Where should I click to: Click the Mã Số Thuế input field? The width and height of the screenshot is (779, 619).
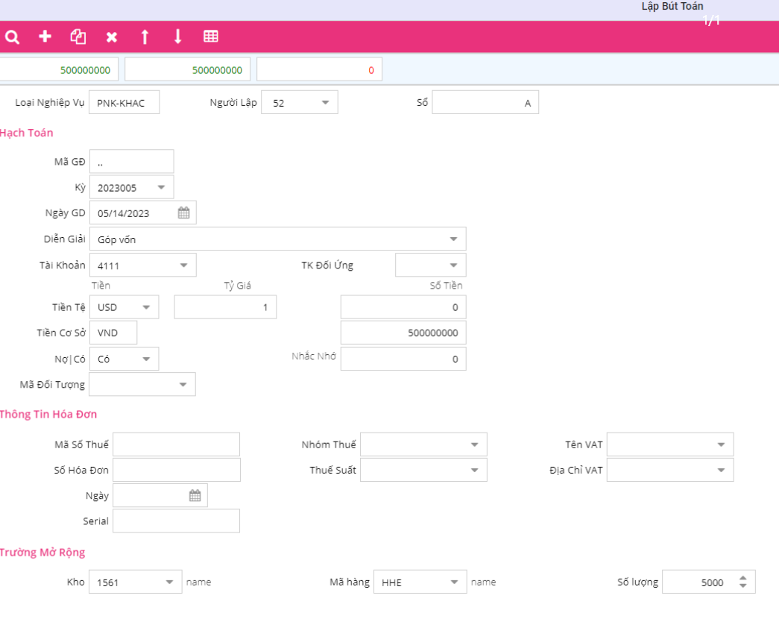tap(176, 444)
